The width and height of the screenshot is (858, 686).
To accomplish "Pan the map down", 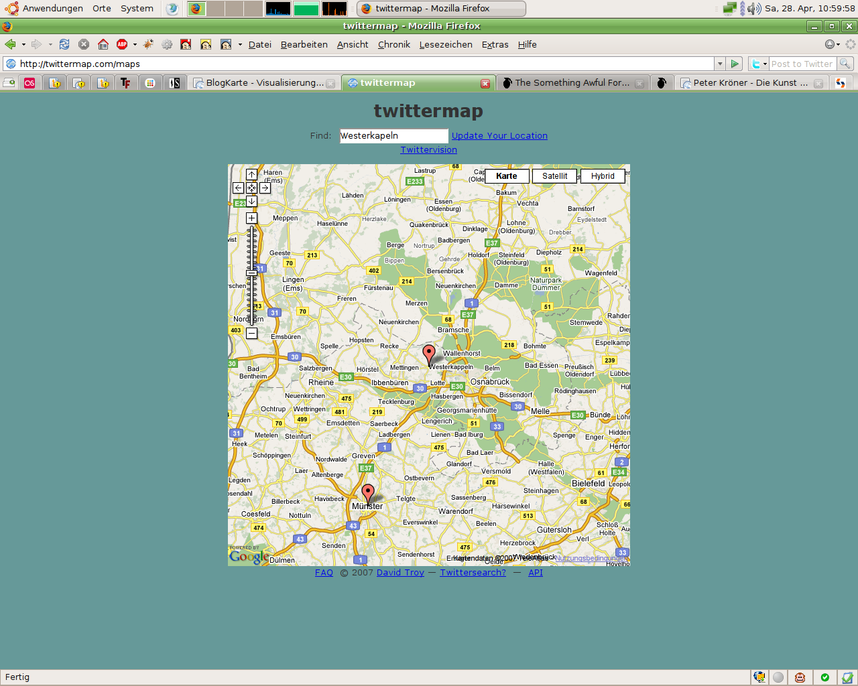I will pos(251,201).
